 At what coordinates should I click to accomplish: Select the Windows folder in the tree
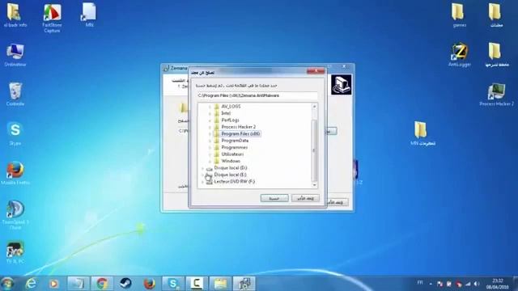coord(231,161)
